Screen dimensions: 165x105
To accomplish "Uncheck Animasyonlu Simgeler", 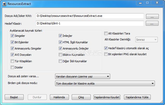I will [x=12, y=48].
